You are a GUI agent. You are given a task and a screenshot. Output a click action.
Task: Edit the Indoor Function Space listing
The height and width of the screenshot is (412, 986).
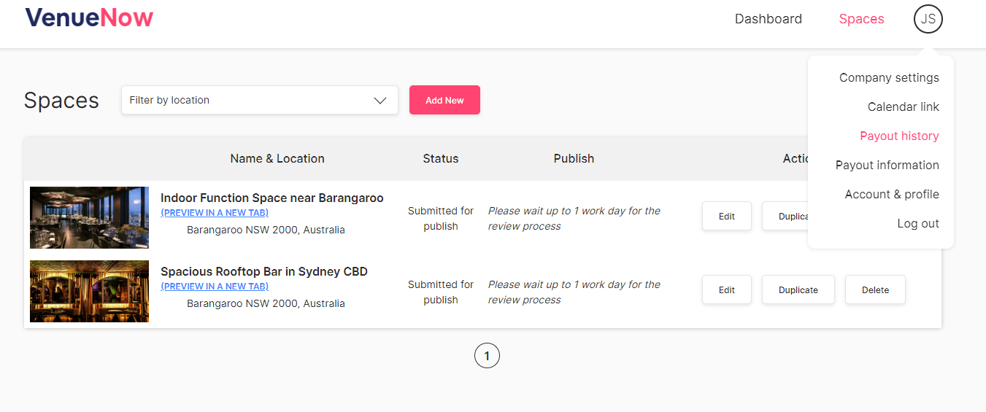click(x=727, y=216)
